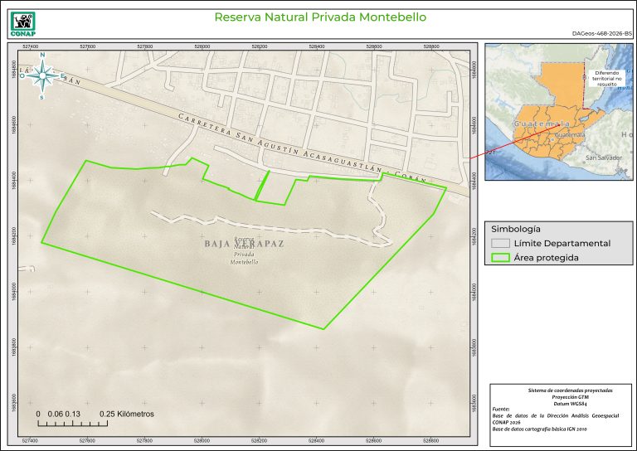Image resolution: width=637 pixels, height=451 pixels.
Task: Click the Fuente heading in the info box
Action: coord(502,410)
